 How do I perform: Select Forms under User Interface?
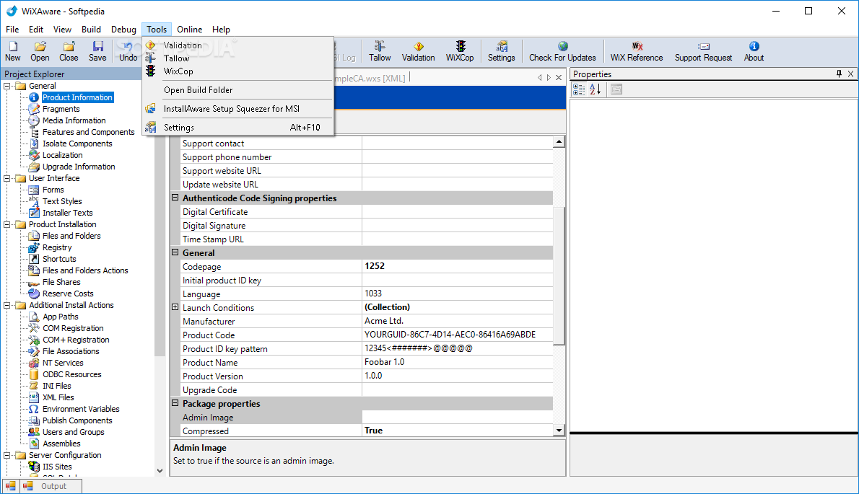click(53, 190)
